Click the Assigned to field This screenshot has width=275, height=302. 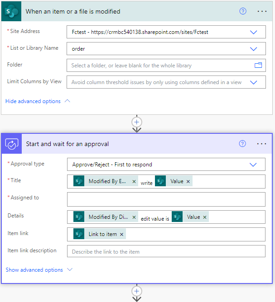166,199
